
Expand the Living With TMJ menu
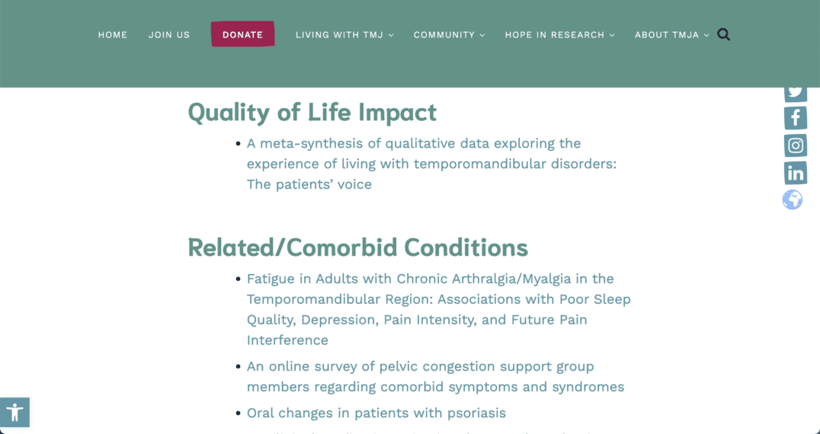click(x=344, y=35)
